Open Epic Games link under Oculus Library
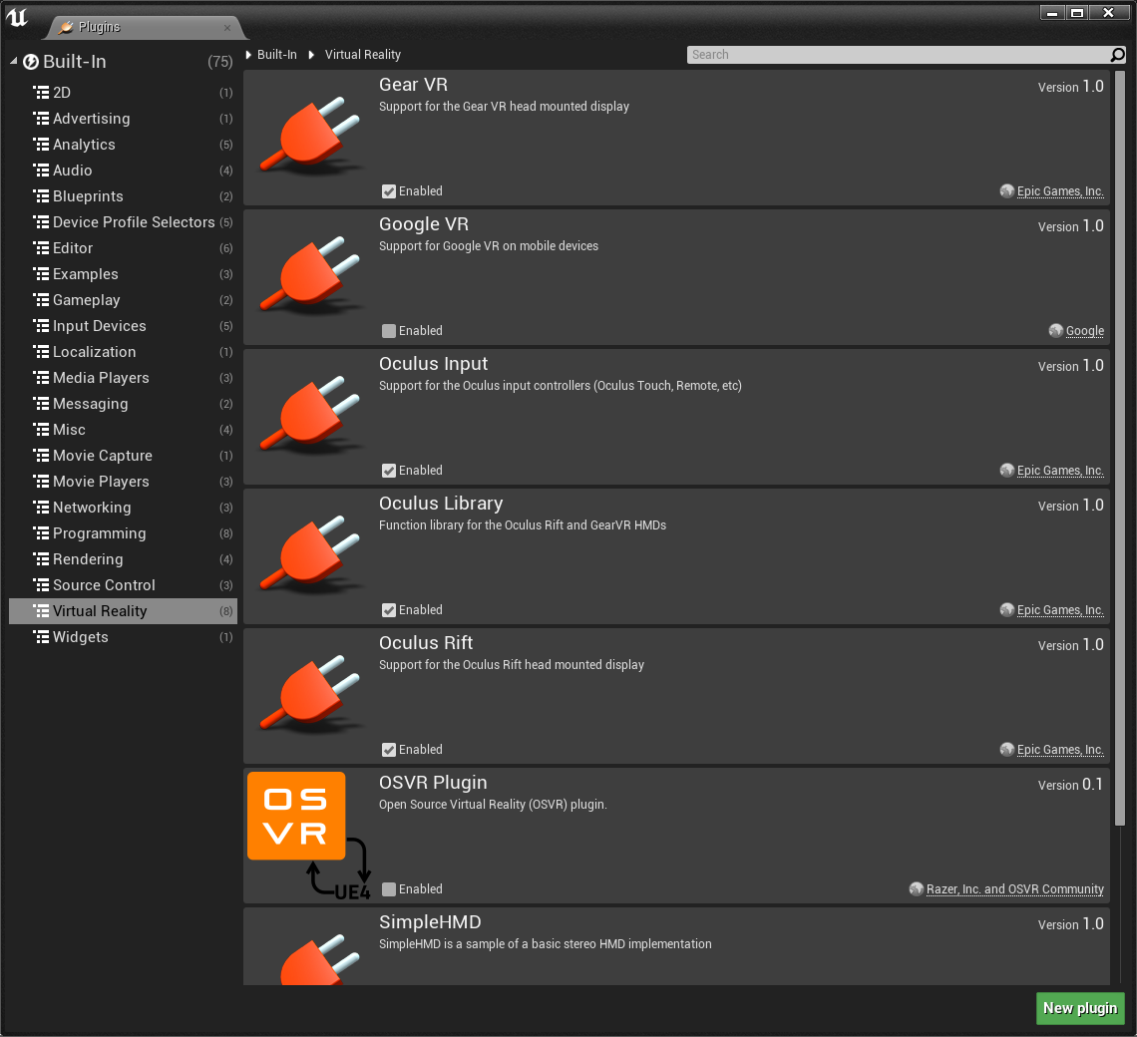The height and width of the screenshot is (1037, 1137). tap(1060, 610)
